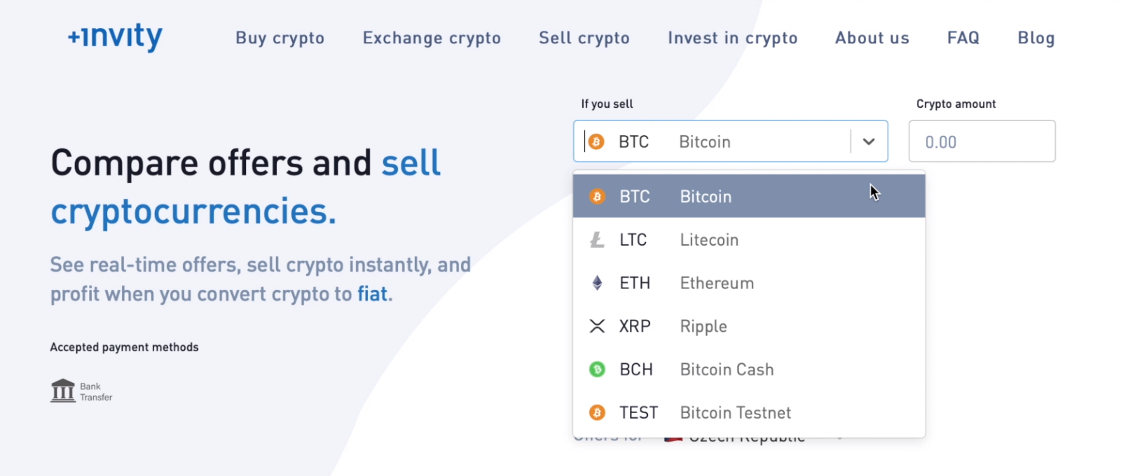1121x476 pixels.
Task: Select the Ethereum diamond icon
Action: tap(596, 283)
